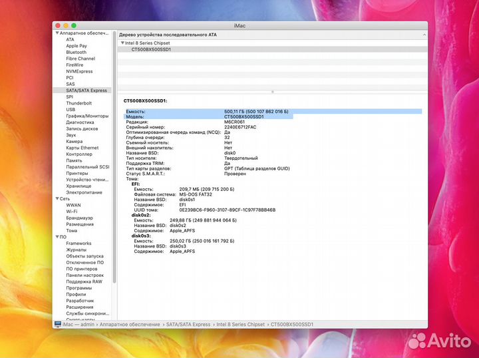479x358 pixels.
Task: Open ПО принтеров section
Action: (82, 269)
